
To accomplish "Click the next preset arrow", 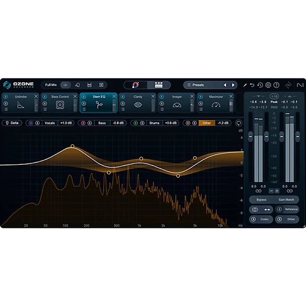I will point(233,85).
